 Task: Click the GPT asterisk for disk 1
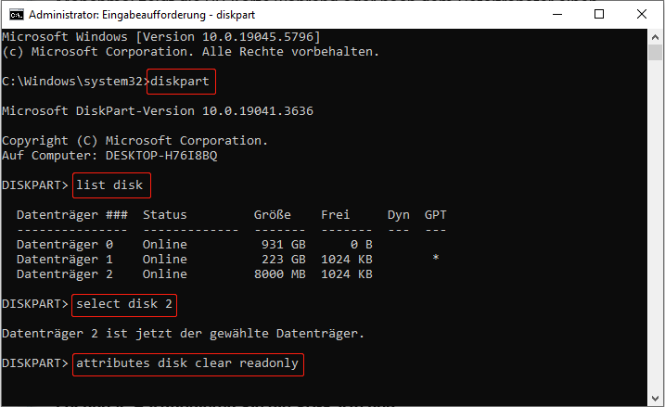(436, 258)
